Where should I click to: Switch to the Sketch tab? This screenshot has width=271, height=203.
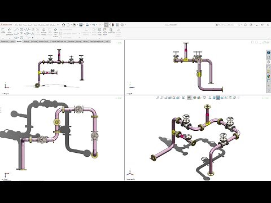click(19, 41)
